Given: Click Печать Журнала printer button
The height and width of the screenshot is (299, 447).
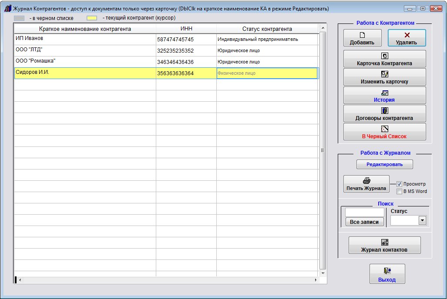Looking at the screenshot, I should pos(366,184).
